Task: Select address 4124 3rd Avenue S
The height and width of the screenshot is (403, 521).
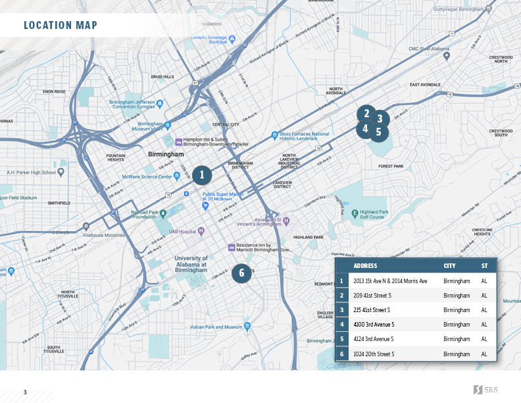Action: click(374, 339)
